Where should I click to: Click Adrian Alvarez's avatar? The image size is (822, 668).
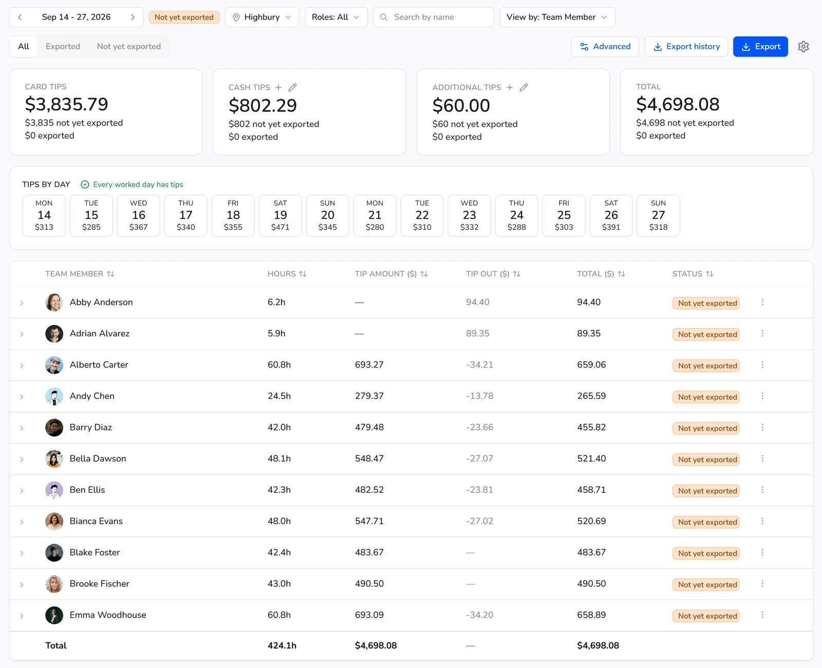(54, 334)
